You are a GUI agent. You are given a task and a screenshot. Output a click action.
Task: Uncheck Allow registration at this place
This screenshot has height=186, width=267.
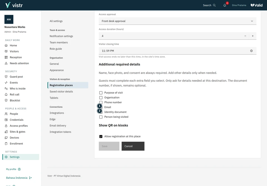coord(101,136)
